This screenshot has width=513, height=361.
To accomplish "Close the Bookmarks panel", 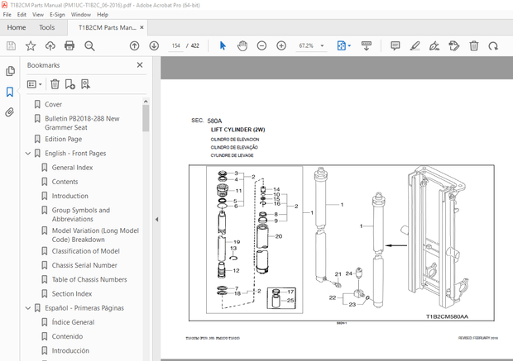I will (x=140, y=65).
